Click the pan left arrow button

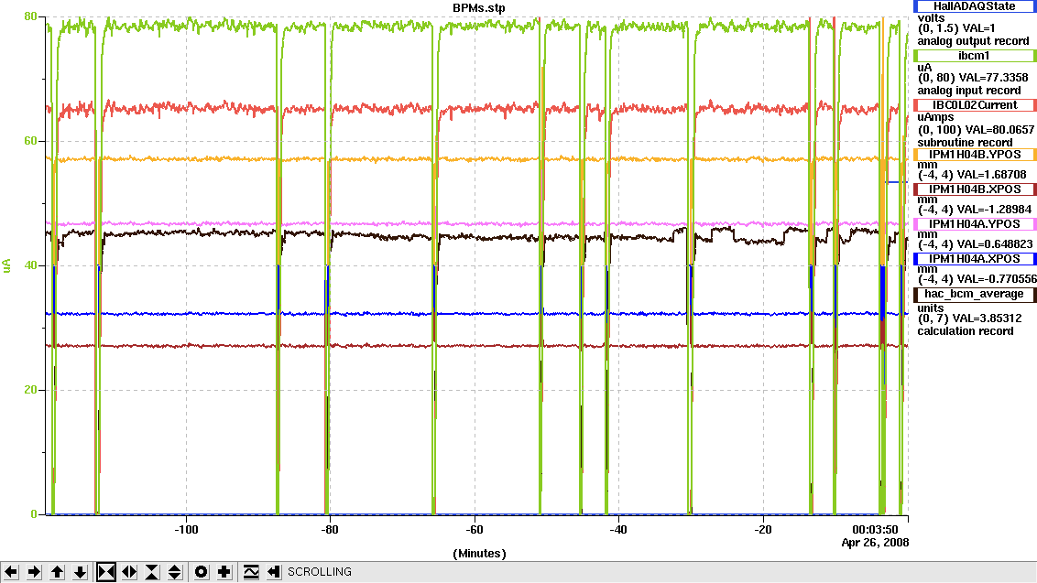click(11, 572)
